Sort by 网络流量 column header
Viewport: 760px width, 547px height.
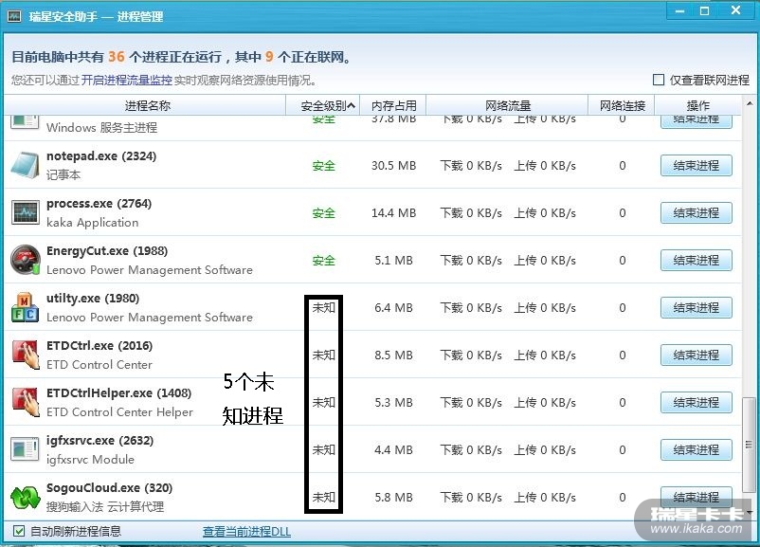click(507, 106)
